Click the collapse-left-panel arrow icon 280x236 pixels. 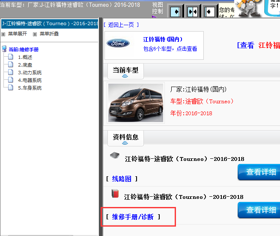(x=209, y=11)
